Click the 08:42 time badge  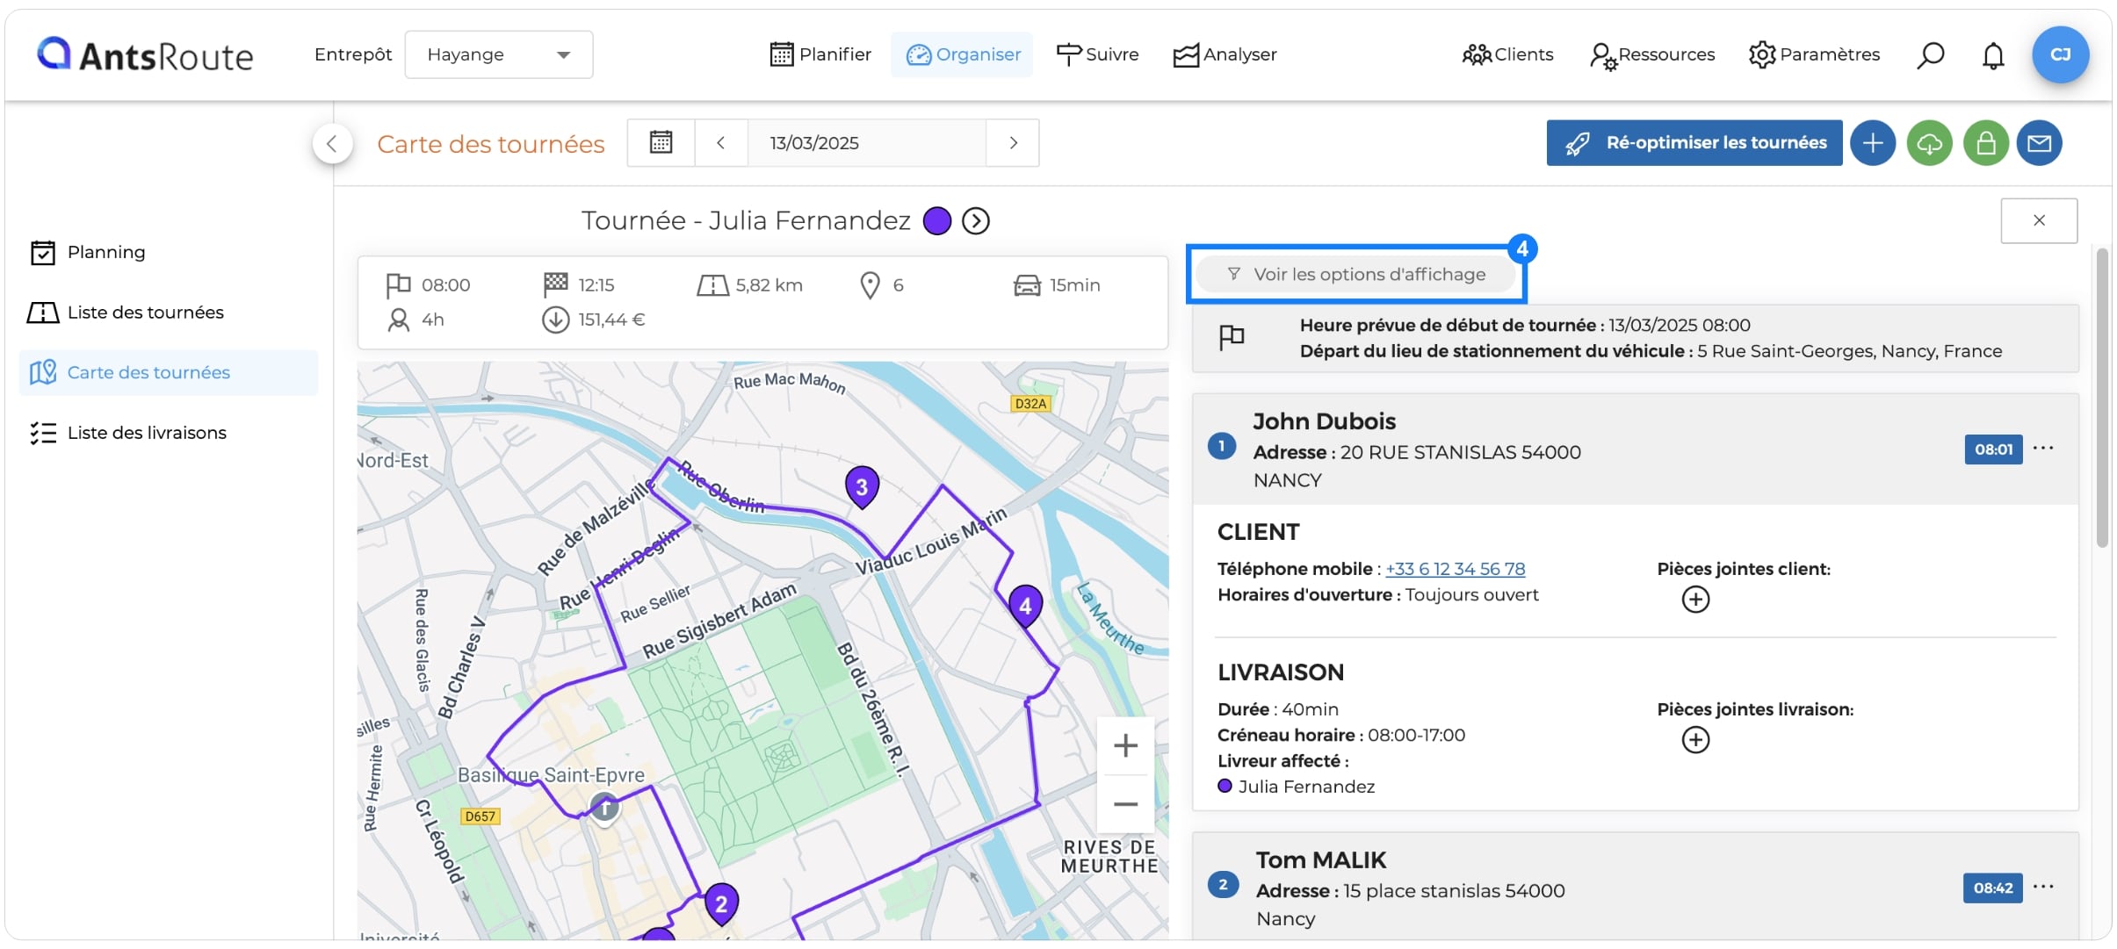1993,888
